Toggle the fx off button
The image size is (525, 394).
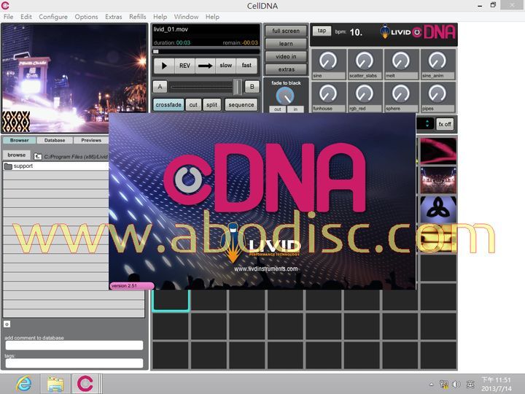point(445,124)
